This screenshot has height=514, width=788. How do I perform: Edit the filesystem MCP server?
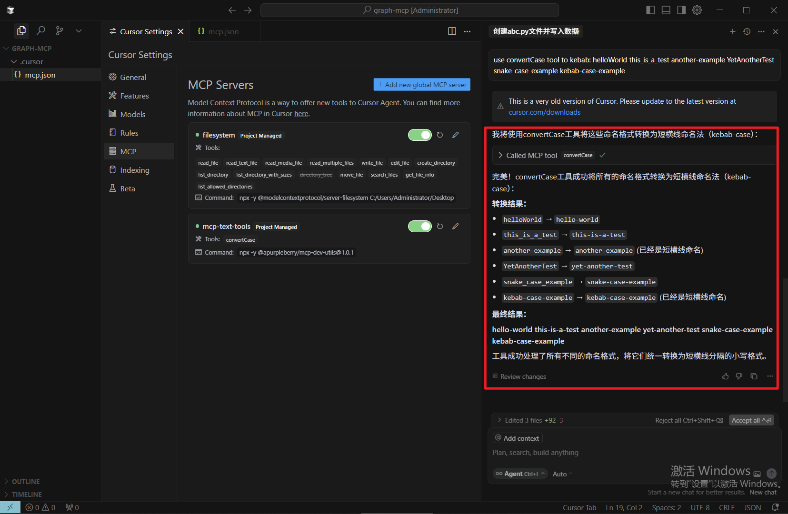pyautogui.click(x=456, y=135)
